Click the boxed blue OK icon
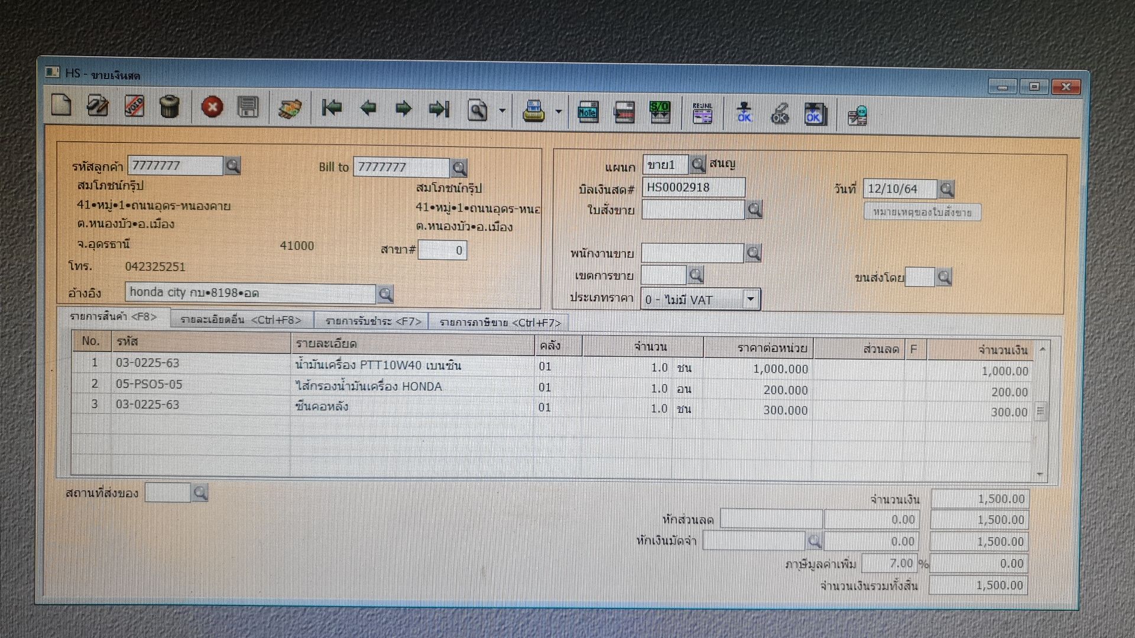The width and height of the screenshot is (1135, 638). (815, 115)
